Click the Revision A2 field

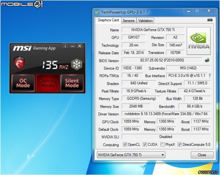click(x=175, y=37)
